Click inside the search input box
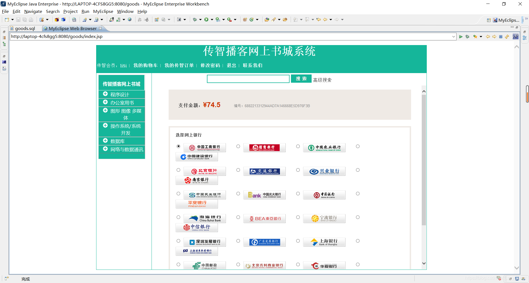529x283 pixels. pos(248,79)
